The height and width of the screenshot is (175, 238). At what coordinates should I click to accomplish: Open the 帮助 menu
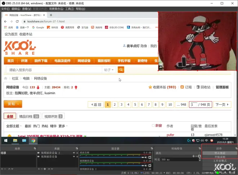point(80,9)
